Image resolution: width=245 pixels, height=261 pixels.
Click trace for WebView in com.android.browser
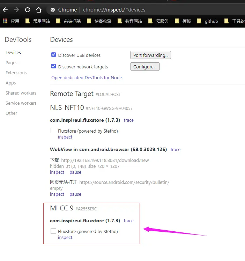[176, 149]
